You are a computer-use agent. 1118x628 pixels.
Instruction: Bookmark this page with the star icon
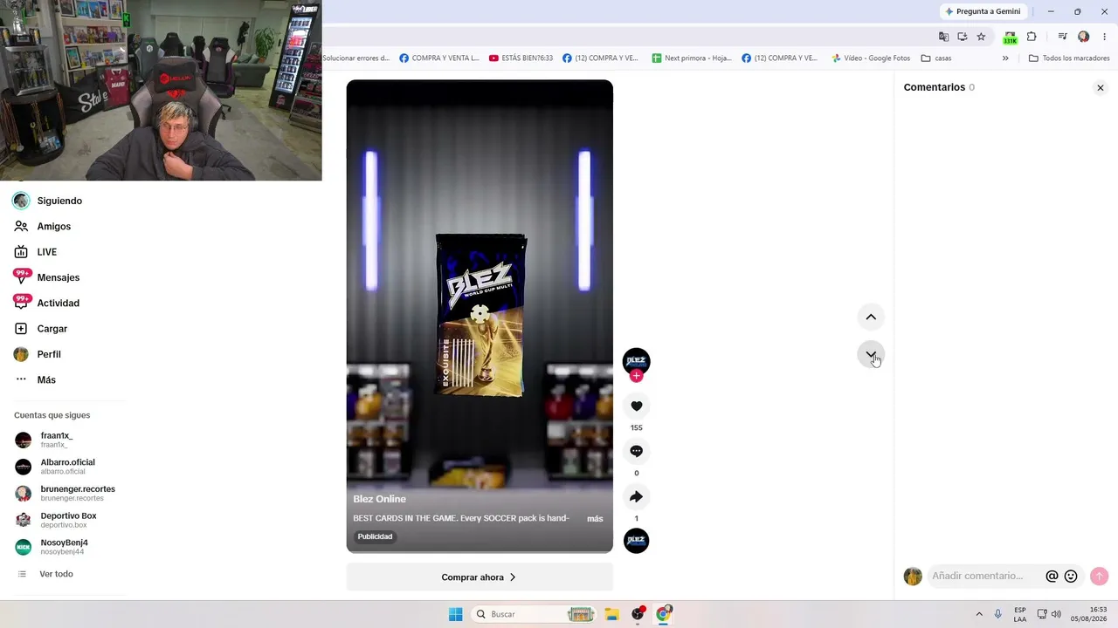coord(981,37)
